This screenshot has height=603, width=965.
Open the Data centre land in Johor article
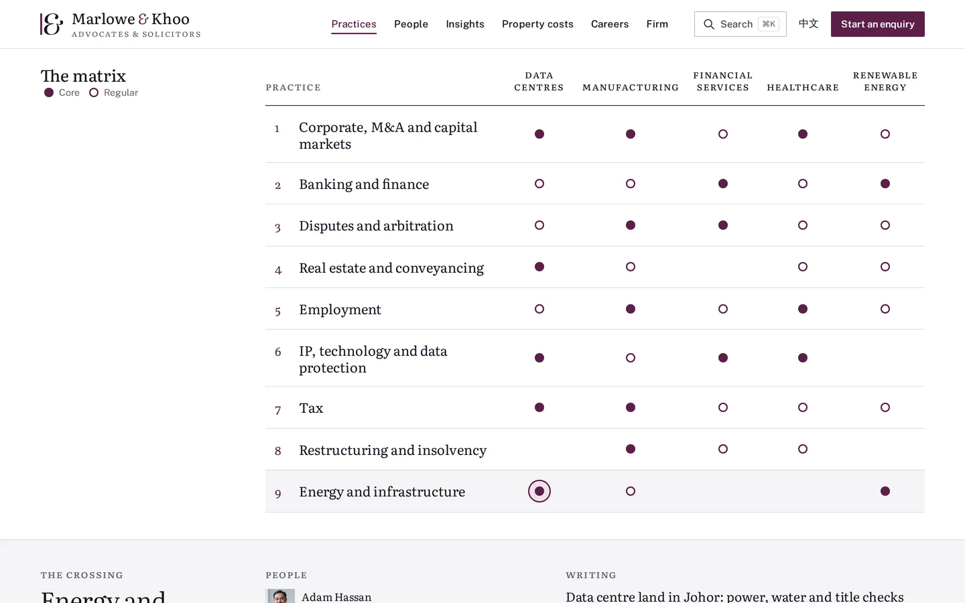[x=734, y=596]
